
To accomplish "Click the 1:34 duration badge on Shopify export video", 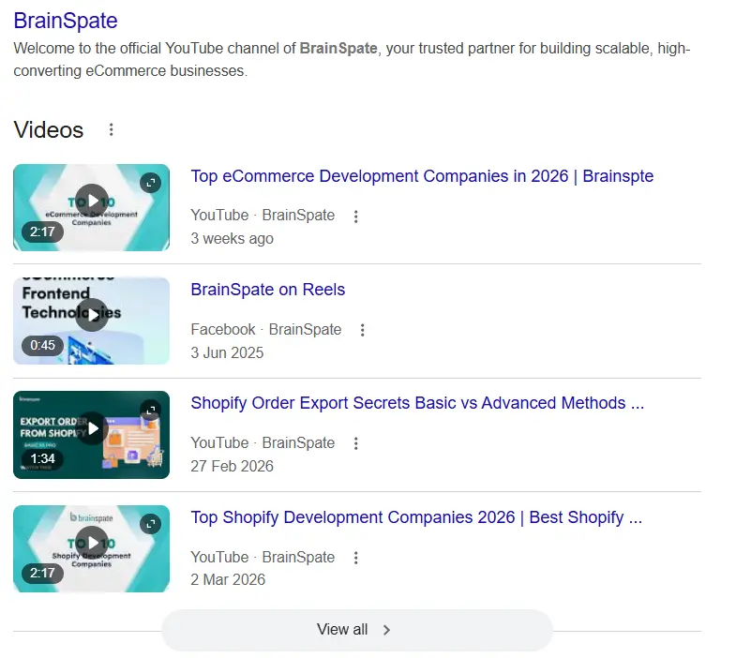I will pos(42,458).
